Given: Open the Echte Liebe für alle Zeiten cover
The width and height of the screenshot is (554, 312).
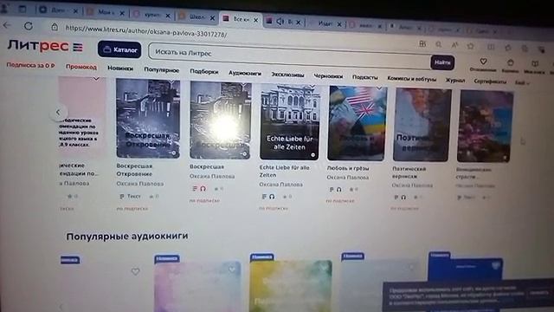Looking at the screenshot, I should tap(290, 122).
